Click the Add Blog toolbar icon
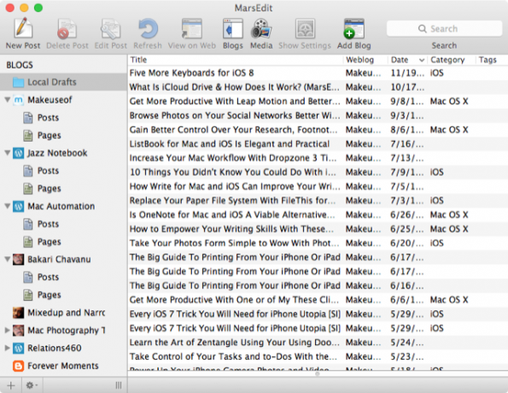This screenshot has height=393, width=508. click(353, 28)
